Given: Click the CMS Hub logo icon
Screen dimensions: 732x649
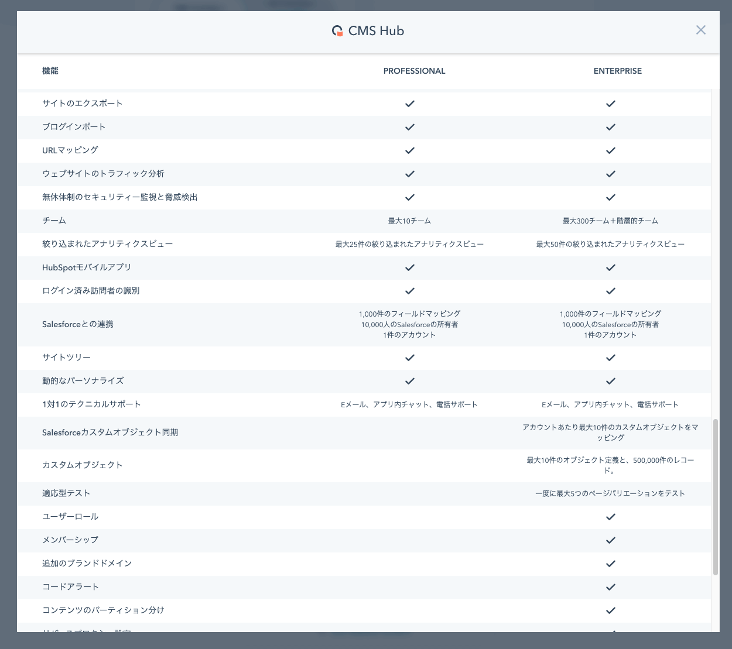Looking at the screenshot, I should (337, 31).
